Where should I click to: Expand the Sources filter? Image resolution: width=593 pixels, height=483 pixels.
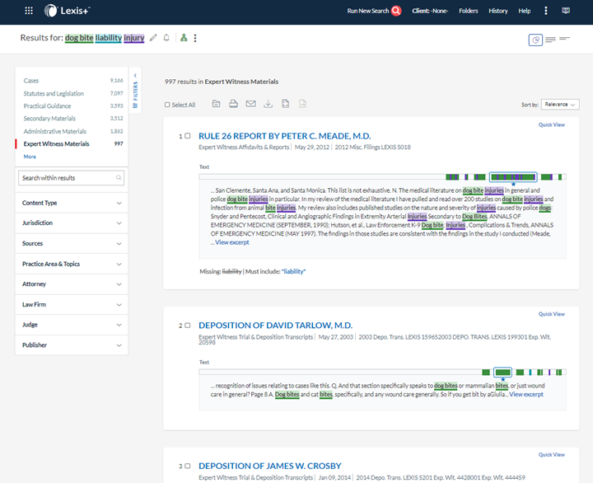[x=72, y=243]
